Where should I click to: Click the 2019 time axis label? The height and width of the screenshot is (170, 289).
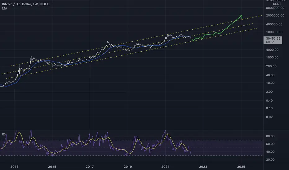pyautogui.click(x=128, y=167)
